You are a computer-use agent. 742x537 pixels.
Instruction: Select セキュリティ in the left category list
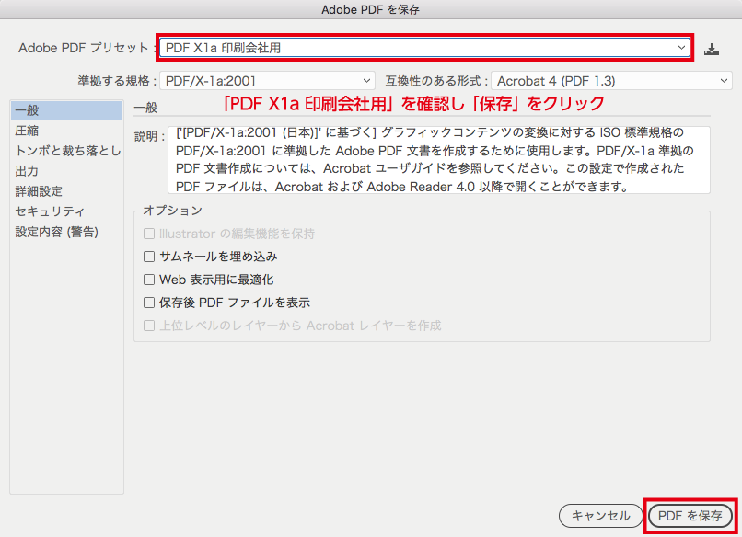(66, 211)
